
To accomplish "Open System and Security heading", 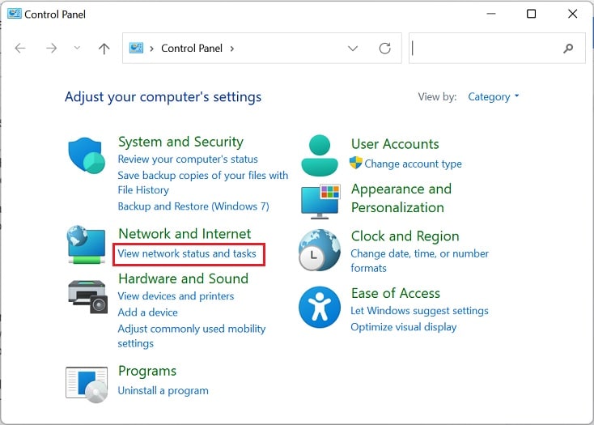I will coord(180,142).
